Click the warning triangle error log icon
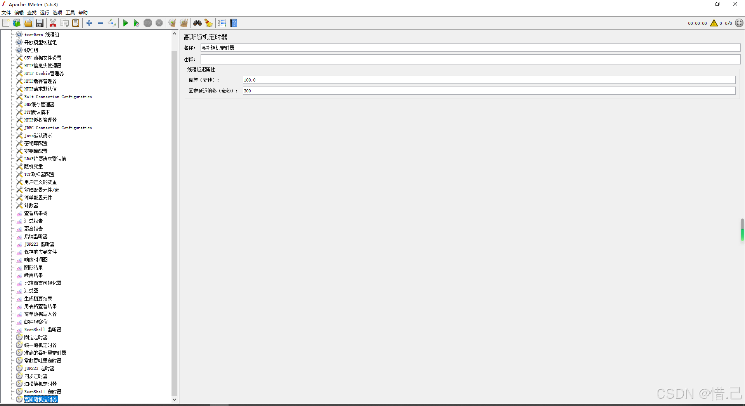Viewport: 745px width, 406px height. [714, 23]
